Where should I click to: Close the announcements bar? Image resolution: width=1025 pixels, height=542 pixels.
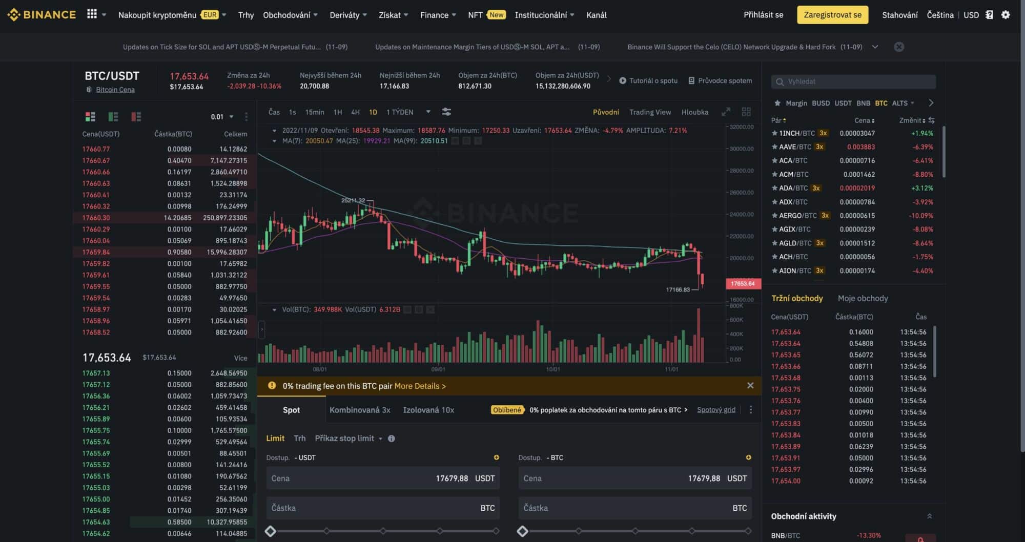tap(899, 47)
